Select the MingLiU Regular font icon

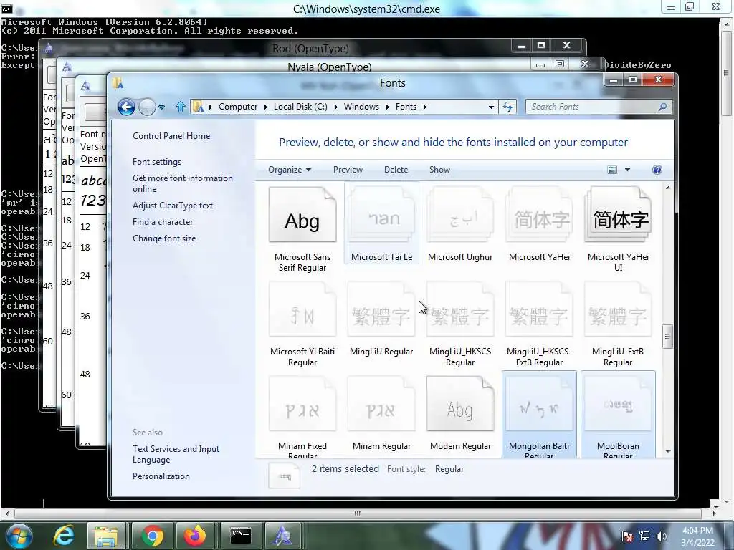(381, 309)
